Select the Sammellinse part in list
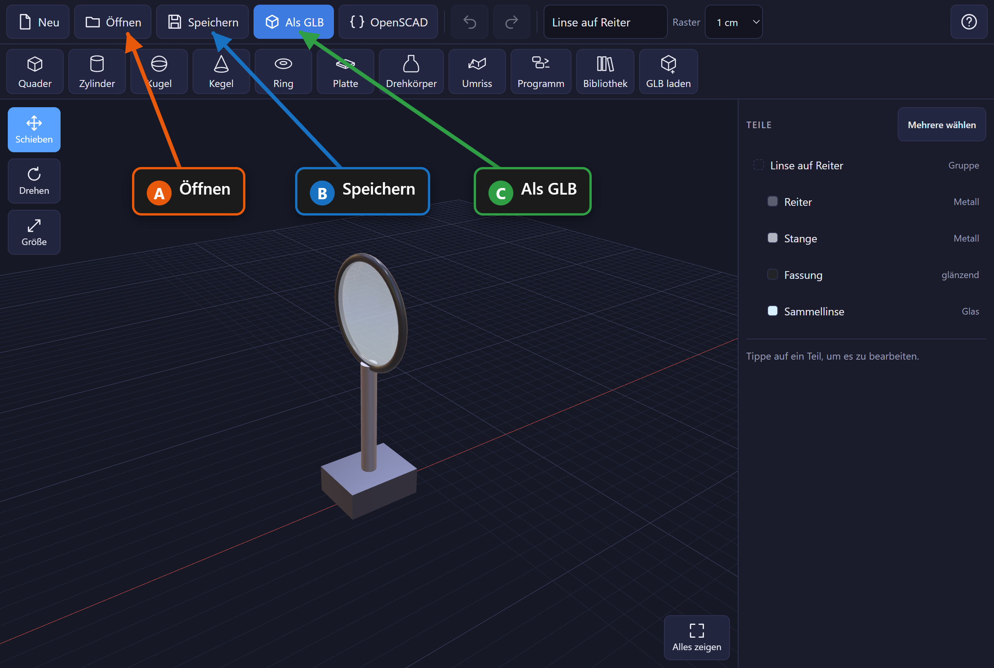The image size is (994, 668). tap(866, 311)
